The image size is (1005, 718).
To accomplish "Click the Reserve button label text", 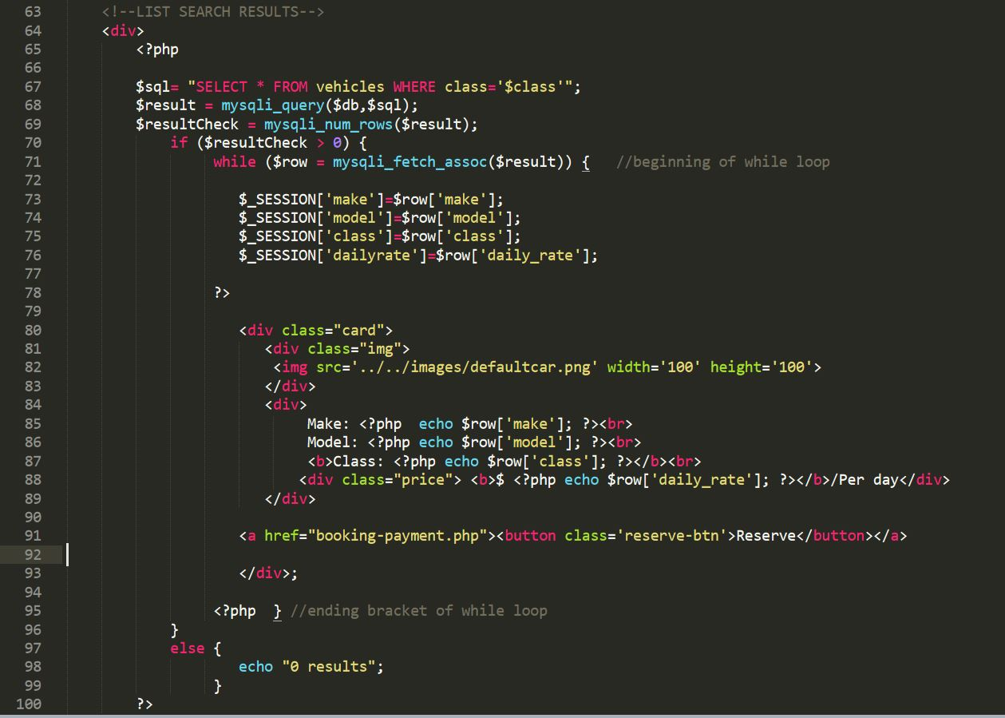I will tap(766, 536).
